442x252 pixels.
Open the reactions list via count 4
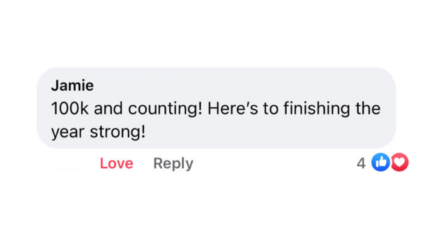click(361, 163)
